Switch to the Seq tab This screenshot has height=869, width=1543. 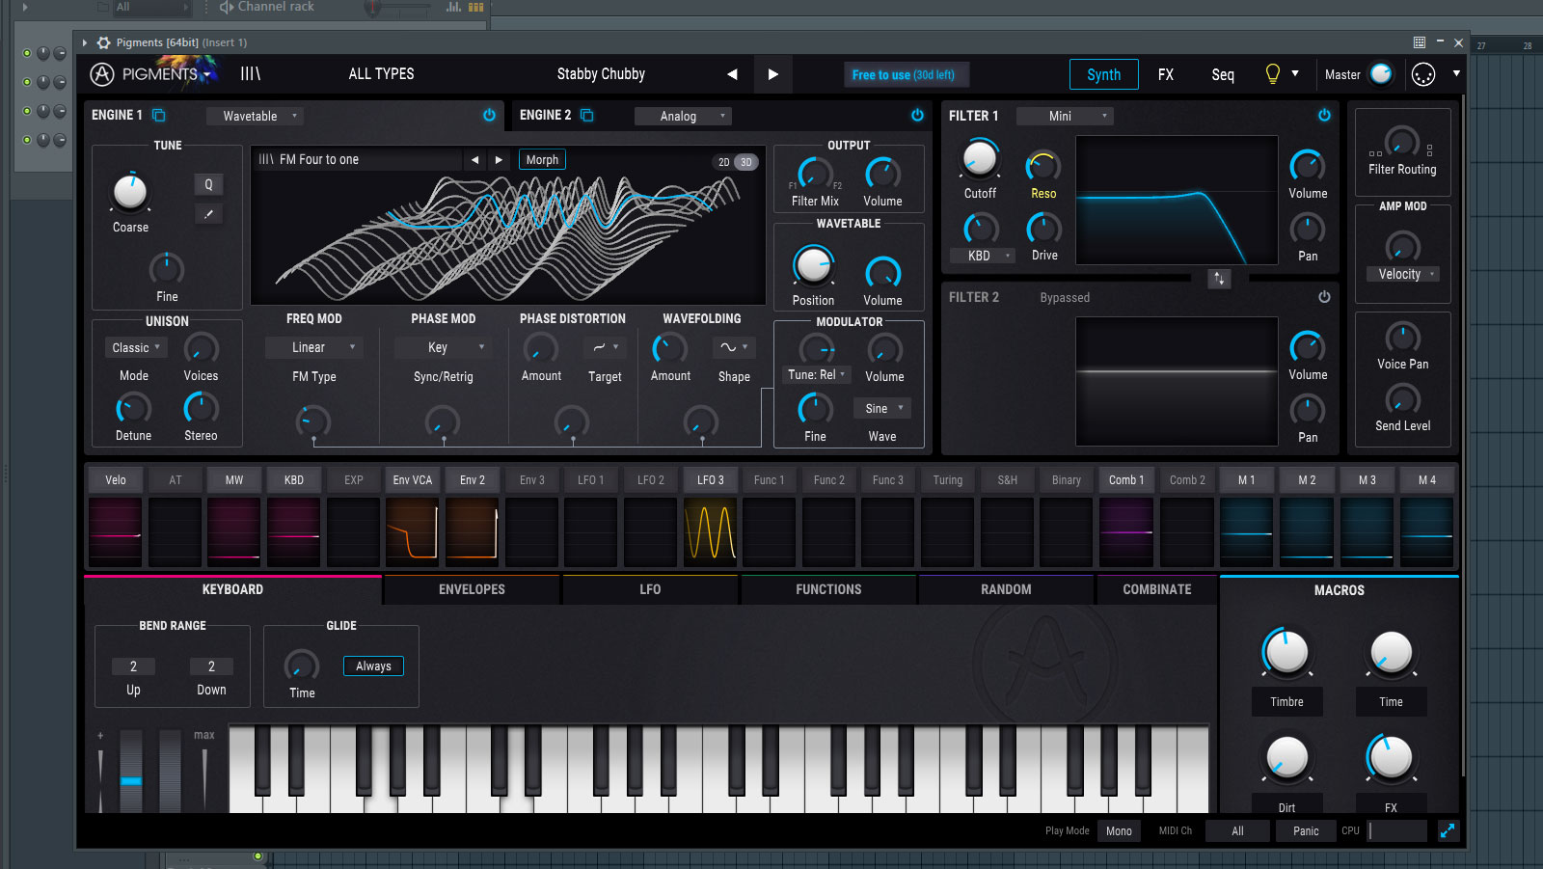pos(1223,74)
